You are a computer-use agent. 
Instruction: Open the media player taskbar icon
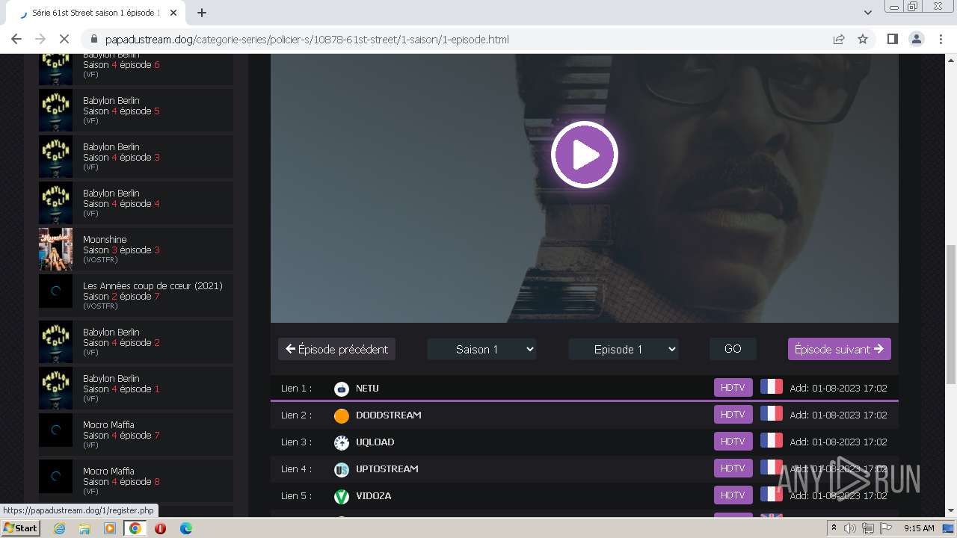pyautogui.click(x=110, y=528)
